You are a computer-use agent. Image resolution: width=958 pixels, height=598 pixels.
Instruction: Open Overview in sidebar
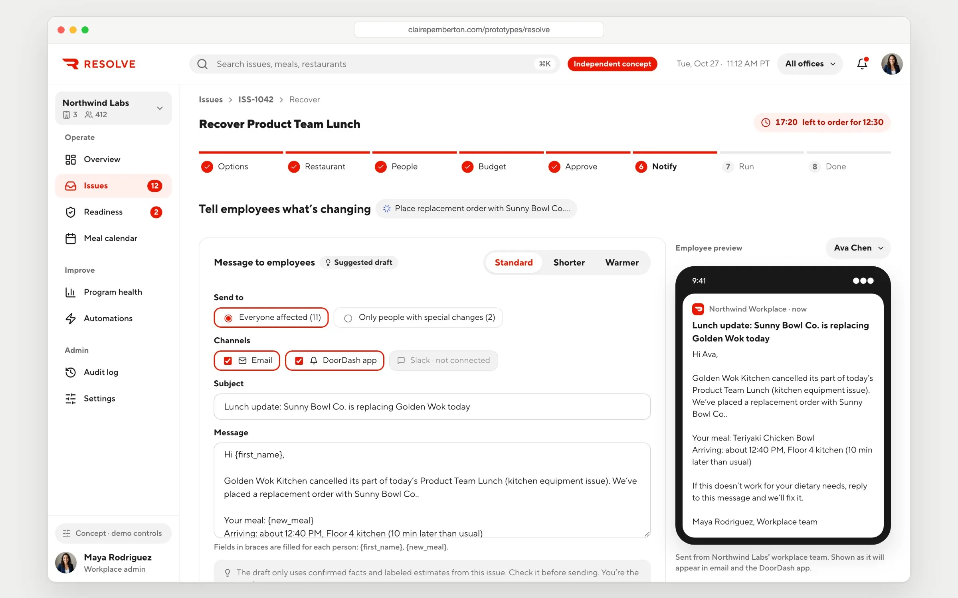point(113,159)
